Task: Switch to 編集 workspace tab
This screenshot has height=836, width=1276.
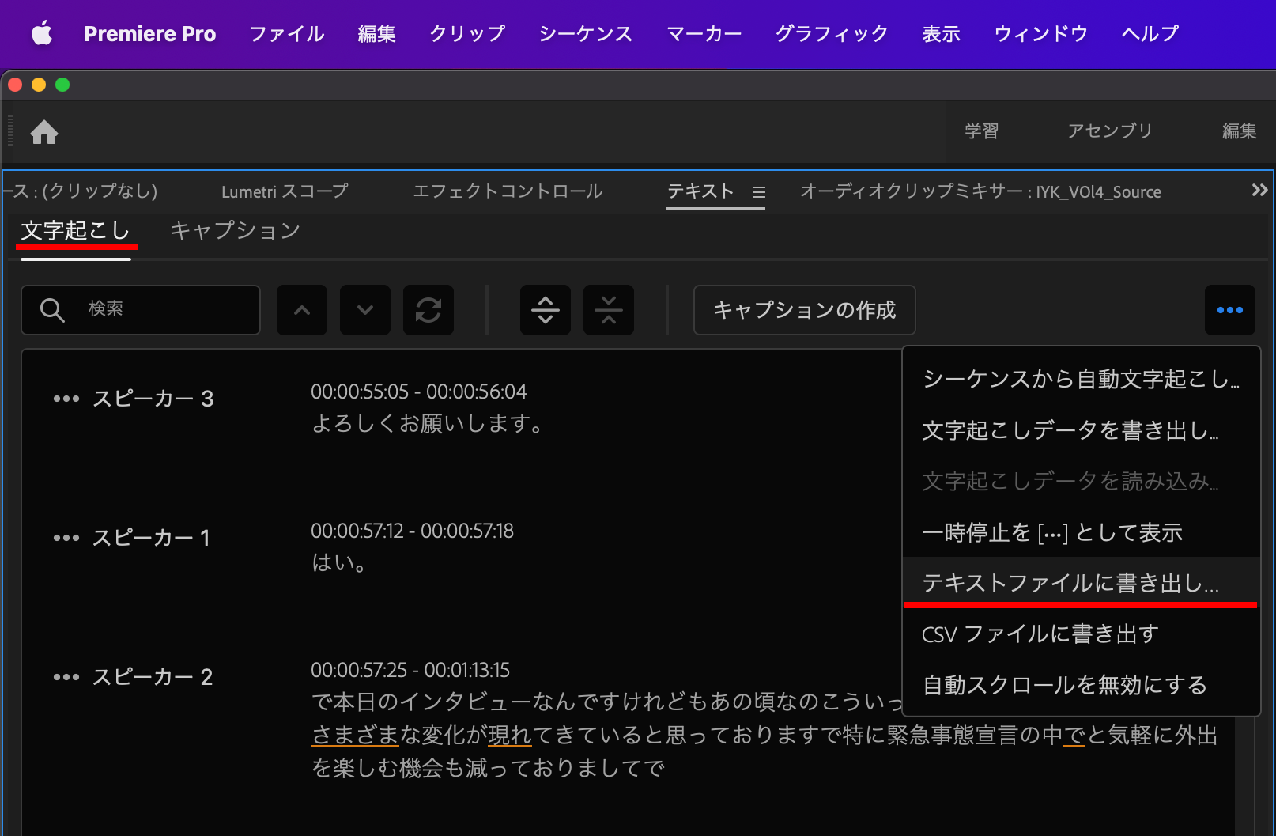Action: click(x=1240, y=131)
